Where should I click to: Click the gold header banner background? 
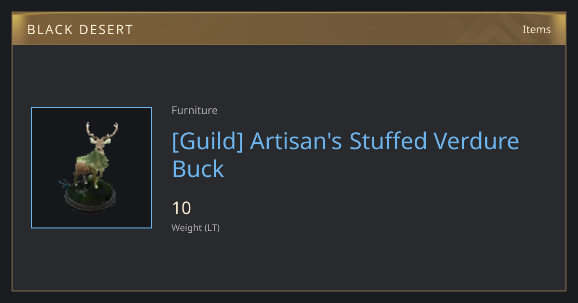pyautogui.click(x=289, y=29)
